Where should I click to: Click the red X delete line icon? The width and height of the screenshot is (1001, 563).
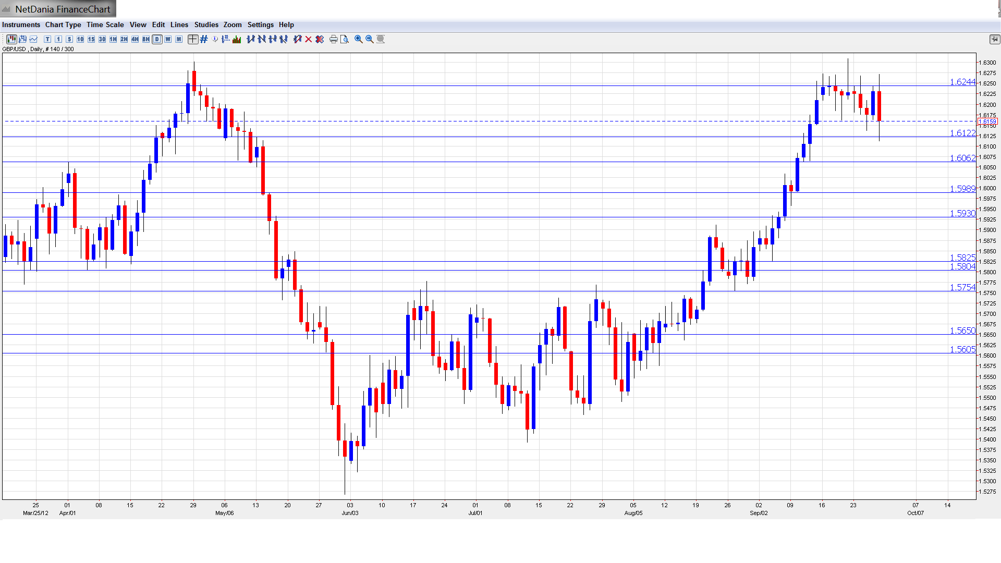point(309,39)
